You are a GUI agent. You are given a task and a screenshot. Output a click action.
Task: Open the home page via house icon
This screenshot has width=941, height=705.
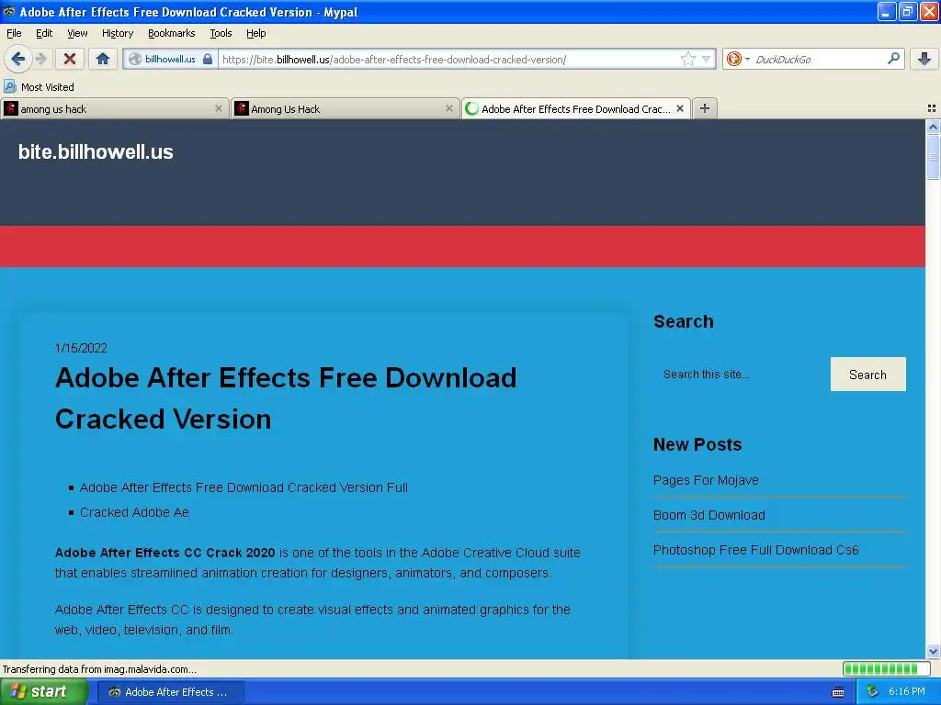(103, 59)
